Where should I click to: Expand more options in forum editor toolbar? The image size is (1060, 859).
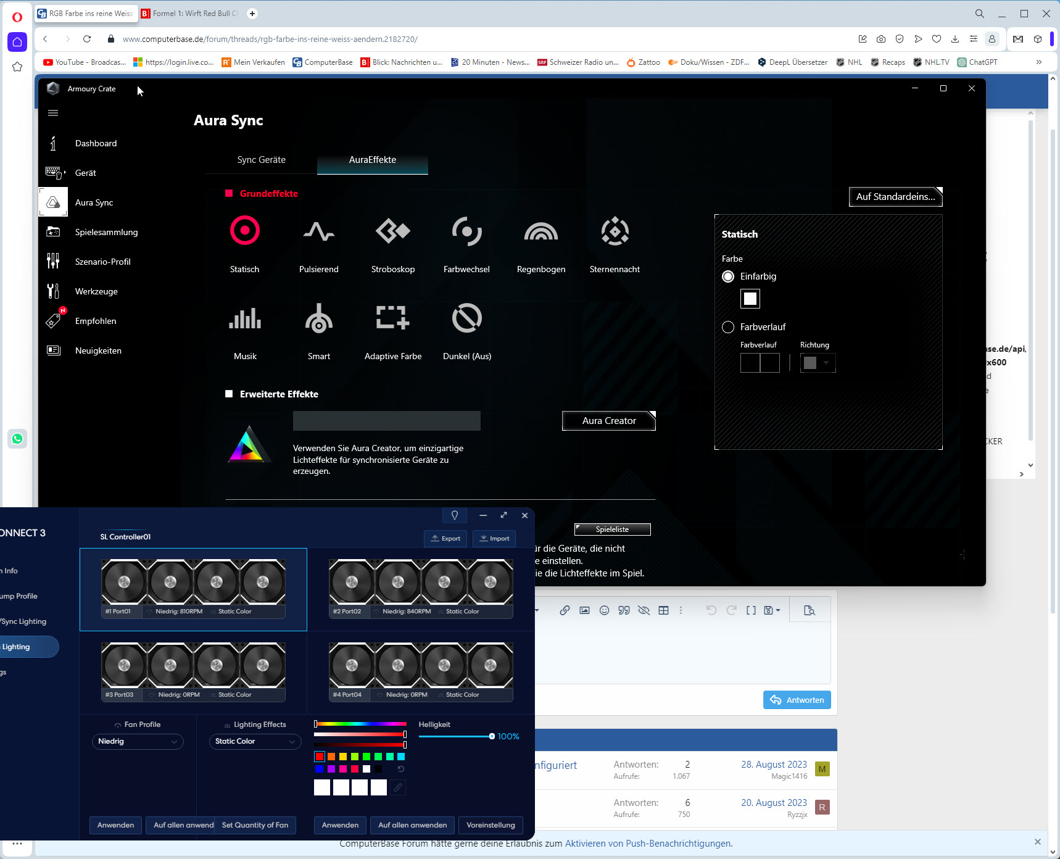tap(681, 610)
